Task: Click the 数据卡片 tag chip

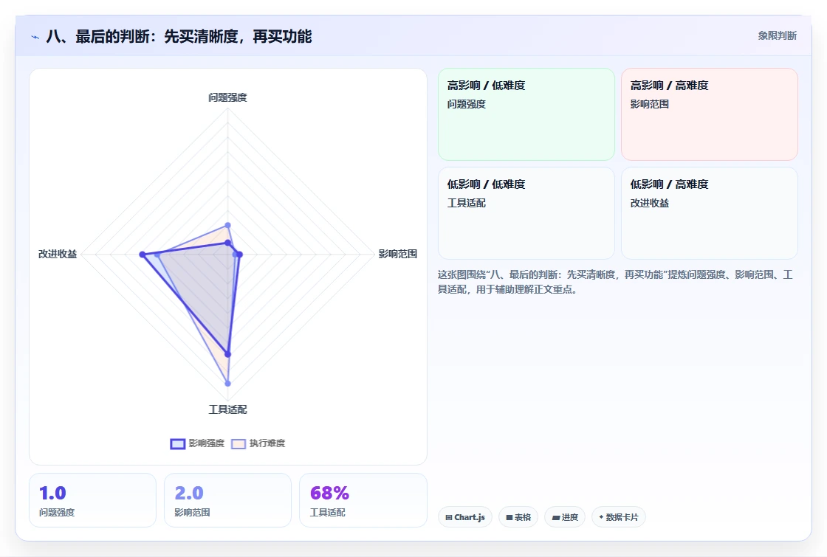Action: coord(619,517)
